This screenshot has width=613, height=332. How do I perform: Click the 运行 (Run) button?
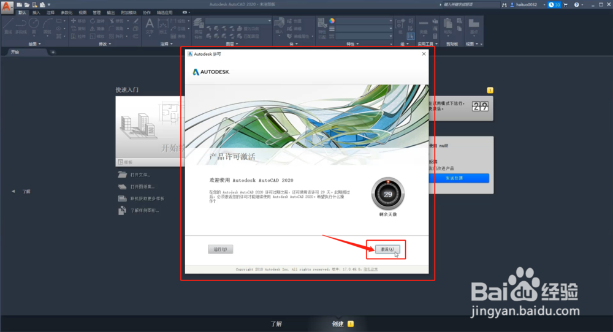click(221, 249)
